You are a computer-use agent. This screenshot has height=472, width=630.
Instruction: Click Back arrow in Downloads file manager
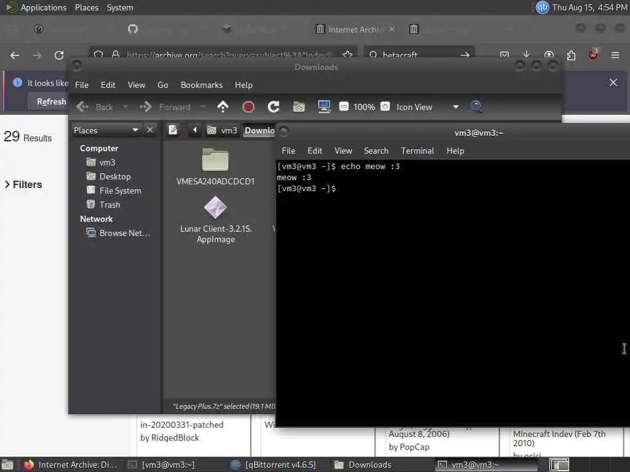(95, 107)
